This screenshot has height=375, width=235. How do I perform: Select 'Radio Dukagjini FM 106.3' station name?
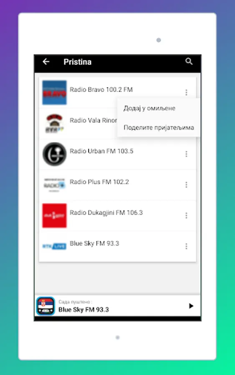(106, 212)
